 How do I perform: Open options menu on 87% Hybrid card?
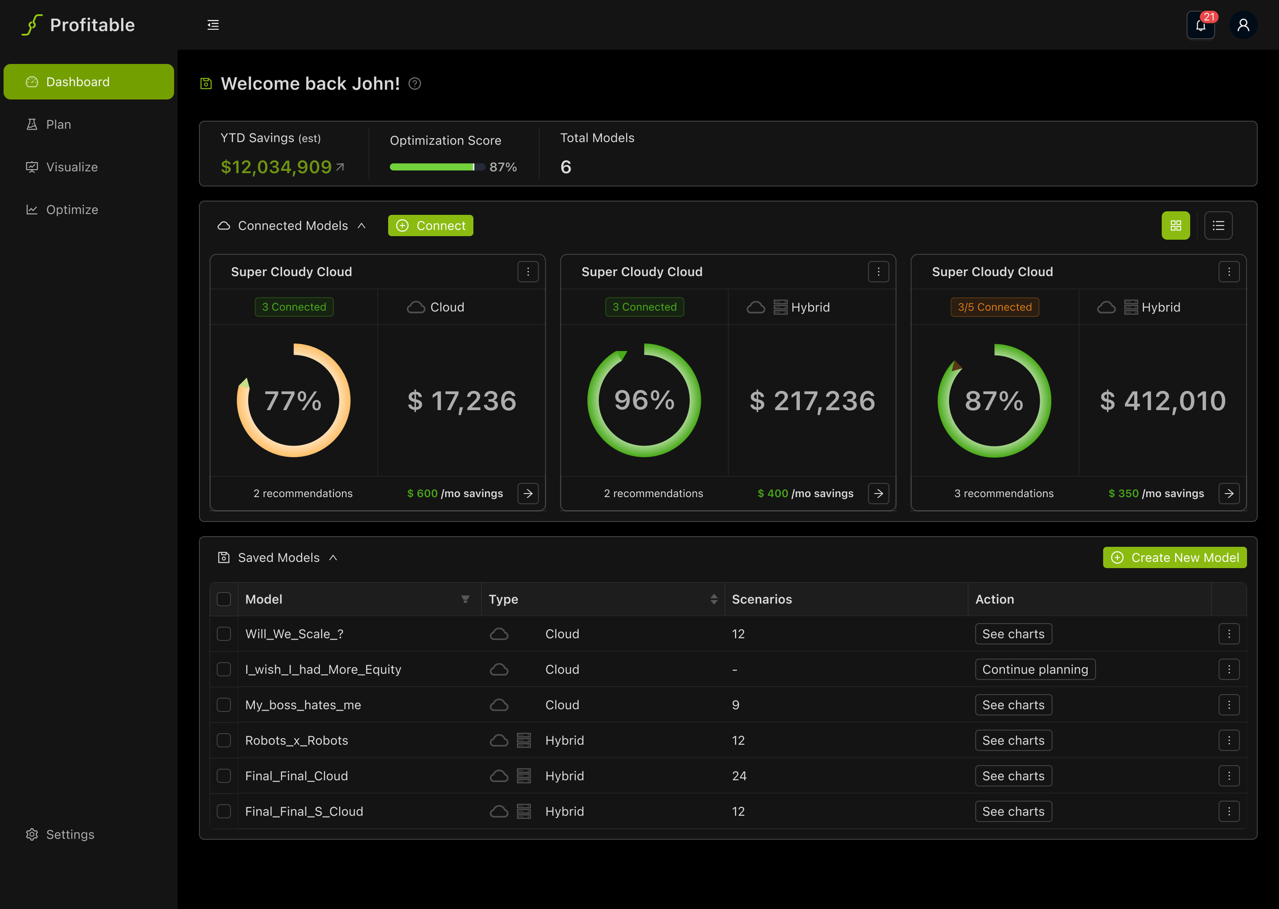pos(1228,272)
